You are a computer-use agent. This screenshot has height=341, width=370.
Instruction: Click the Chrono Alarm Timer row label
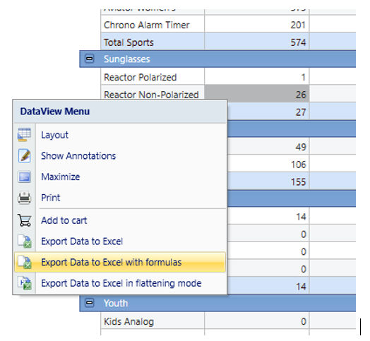click(x=147, y=25)
